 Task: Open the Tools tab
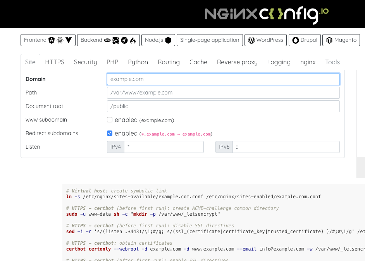click(332, 62)
